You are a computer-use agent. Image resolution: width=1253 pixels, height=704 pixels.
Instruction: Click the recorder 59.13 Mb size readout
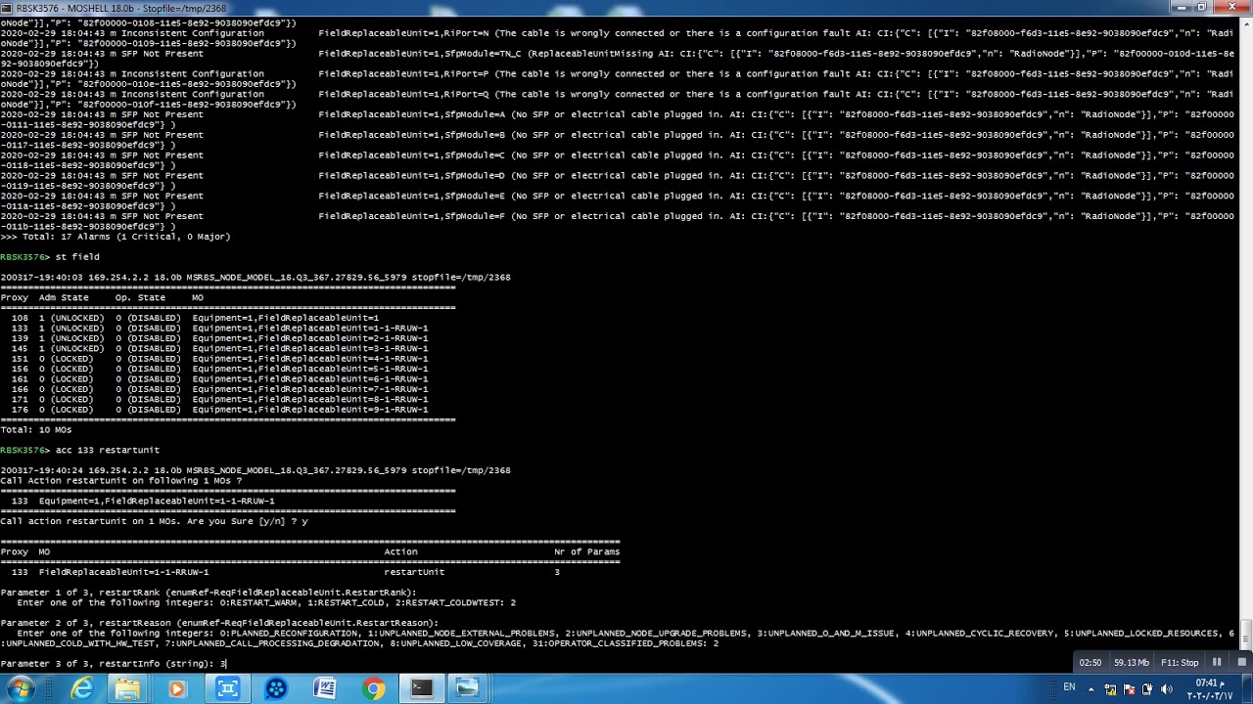[x=1131, y=663]
